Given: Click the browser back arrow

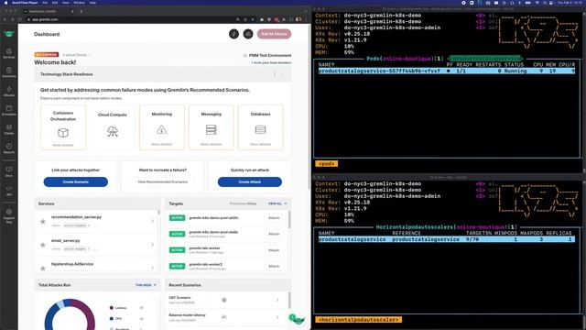Looking at the screenshot, I should 5,19.
